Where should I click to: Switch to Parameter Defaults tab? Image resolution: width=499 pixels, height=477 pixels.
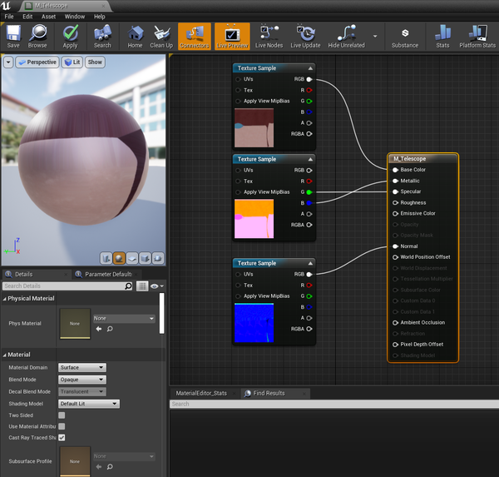pyautogui.click(x=108, y=275)
